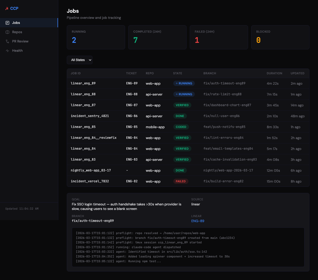Click the branch value in detail panel
Viewport: 318px width, 280px height.
[93, 221]
